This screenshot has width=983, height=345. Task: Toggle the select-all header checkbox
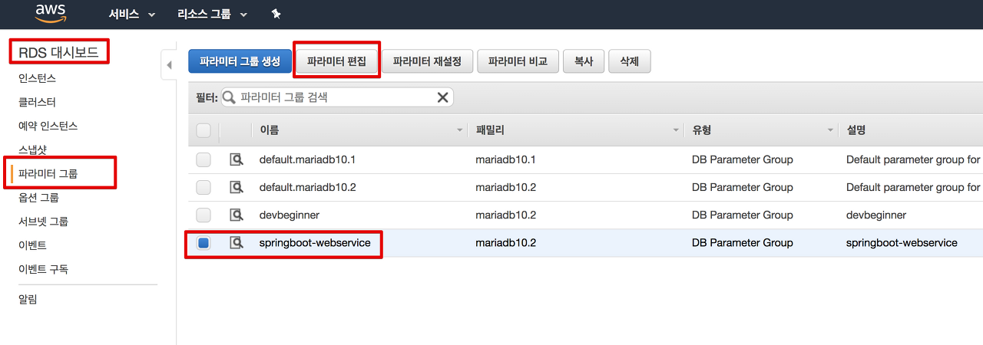[204, 130]
